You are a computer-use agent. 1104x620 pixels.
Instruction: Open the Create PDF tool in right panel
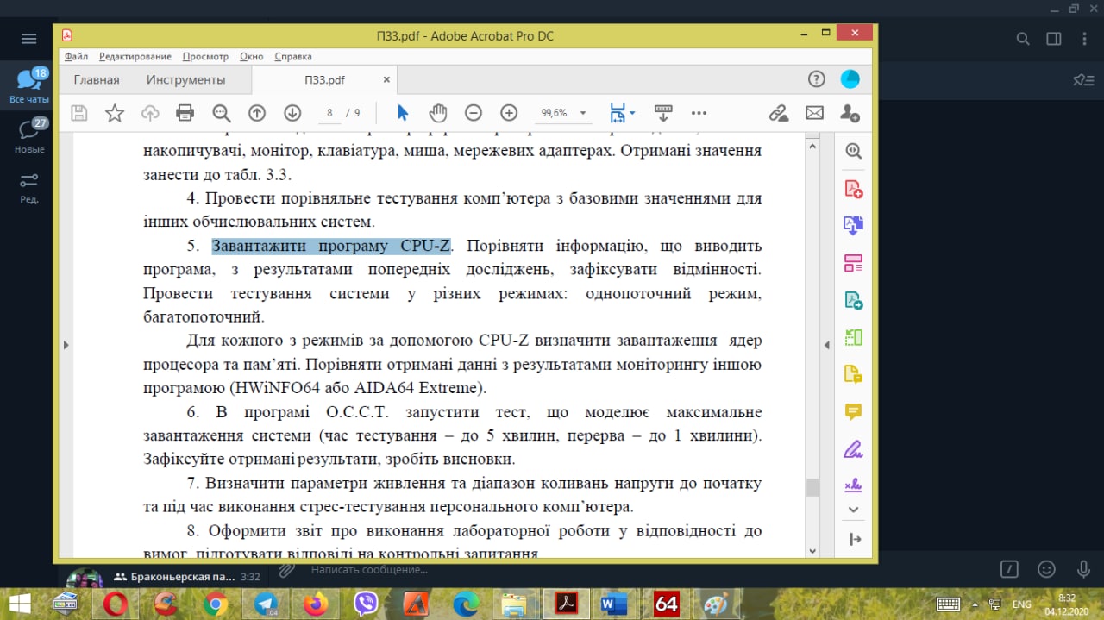tap(854, 189)
